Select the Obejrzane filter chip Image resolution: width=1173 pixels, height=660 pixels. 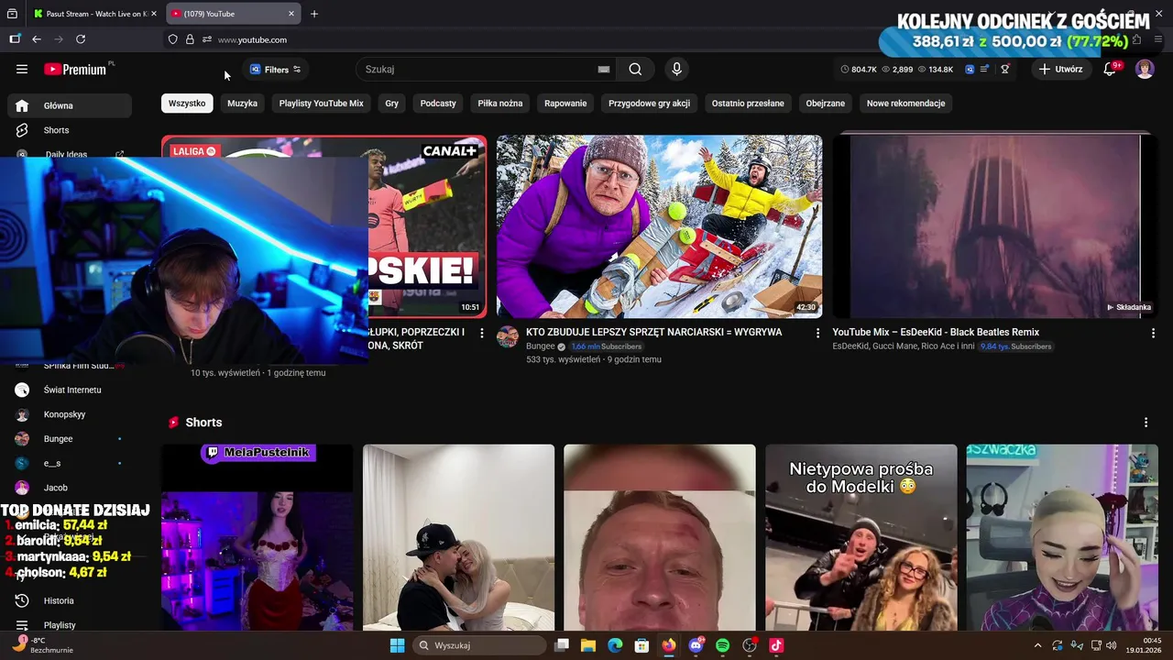[x=826, y=104]
